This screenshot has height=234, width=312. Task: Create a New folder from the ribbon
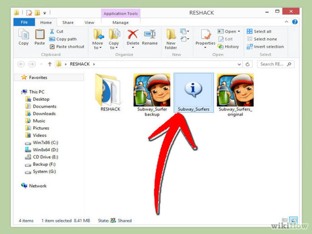coord(171,39)
